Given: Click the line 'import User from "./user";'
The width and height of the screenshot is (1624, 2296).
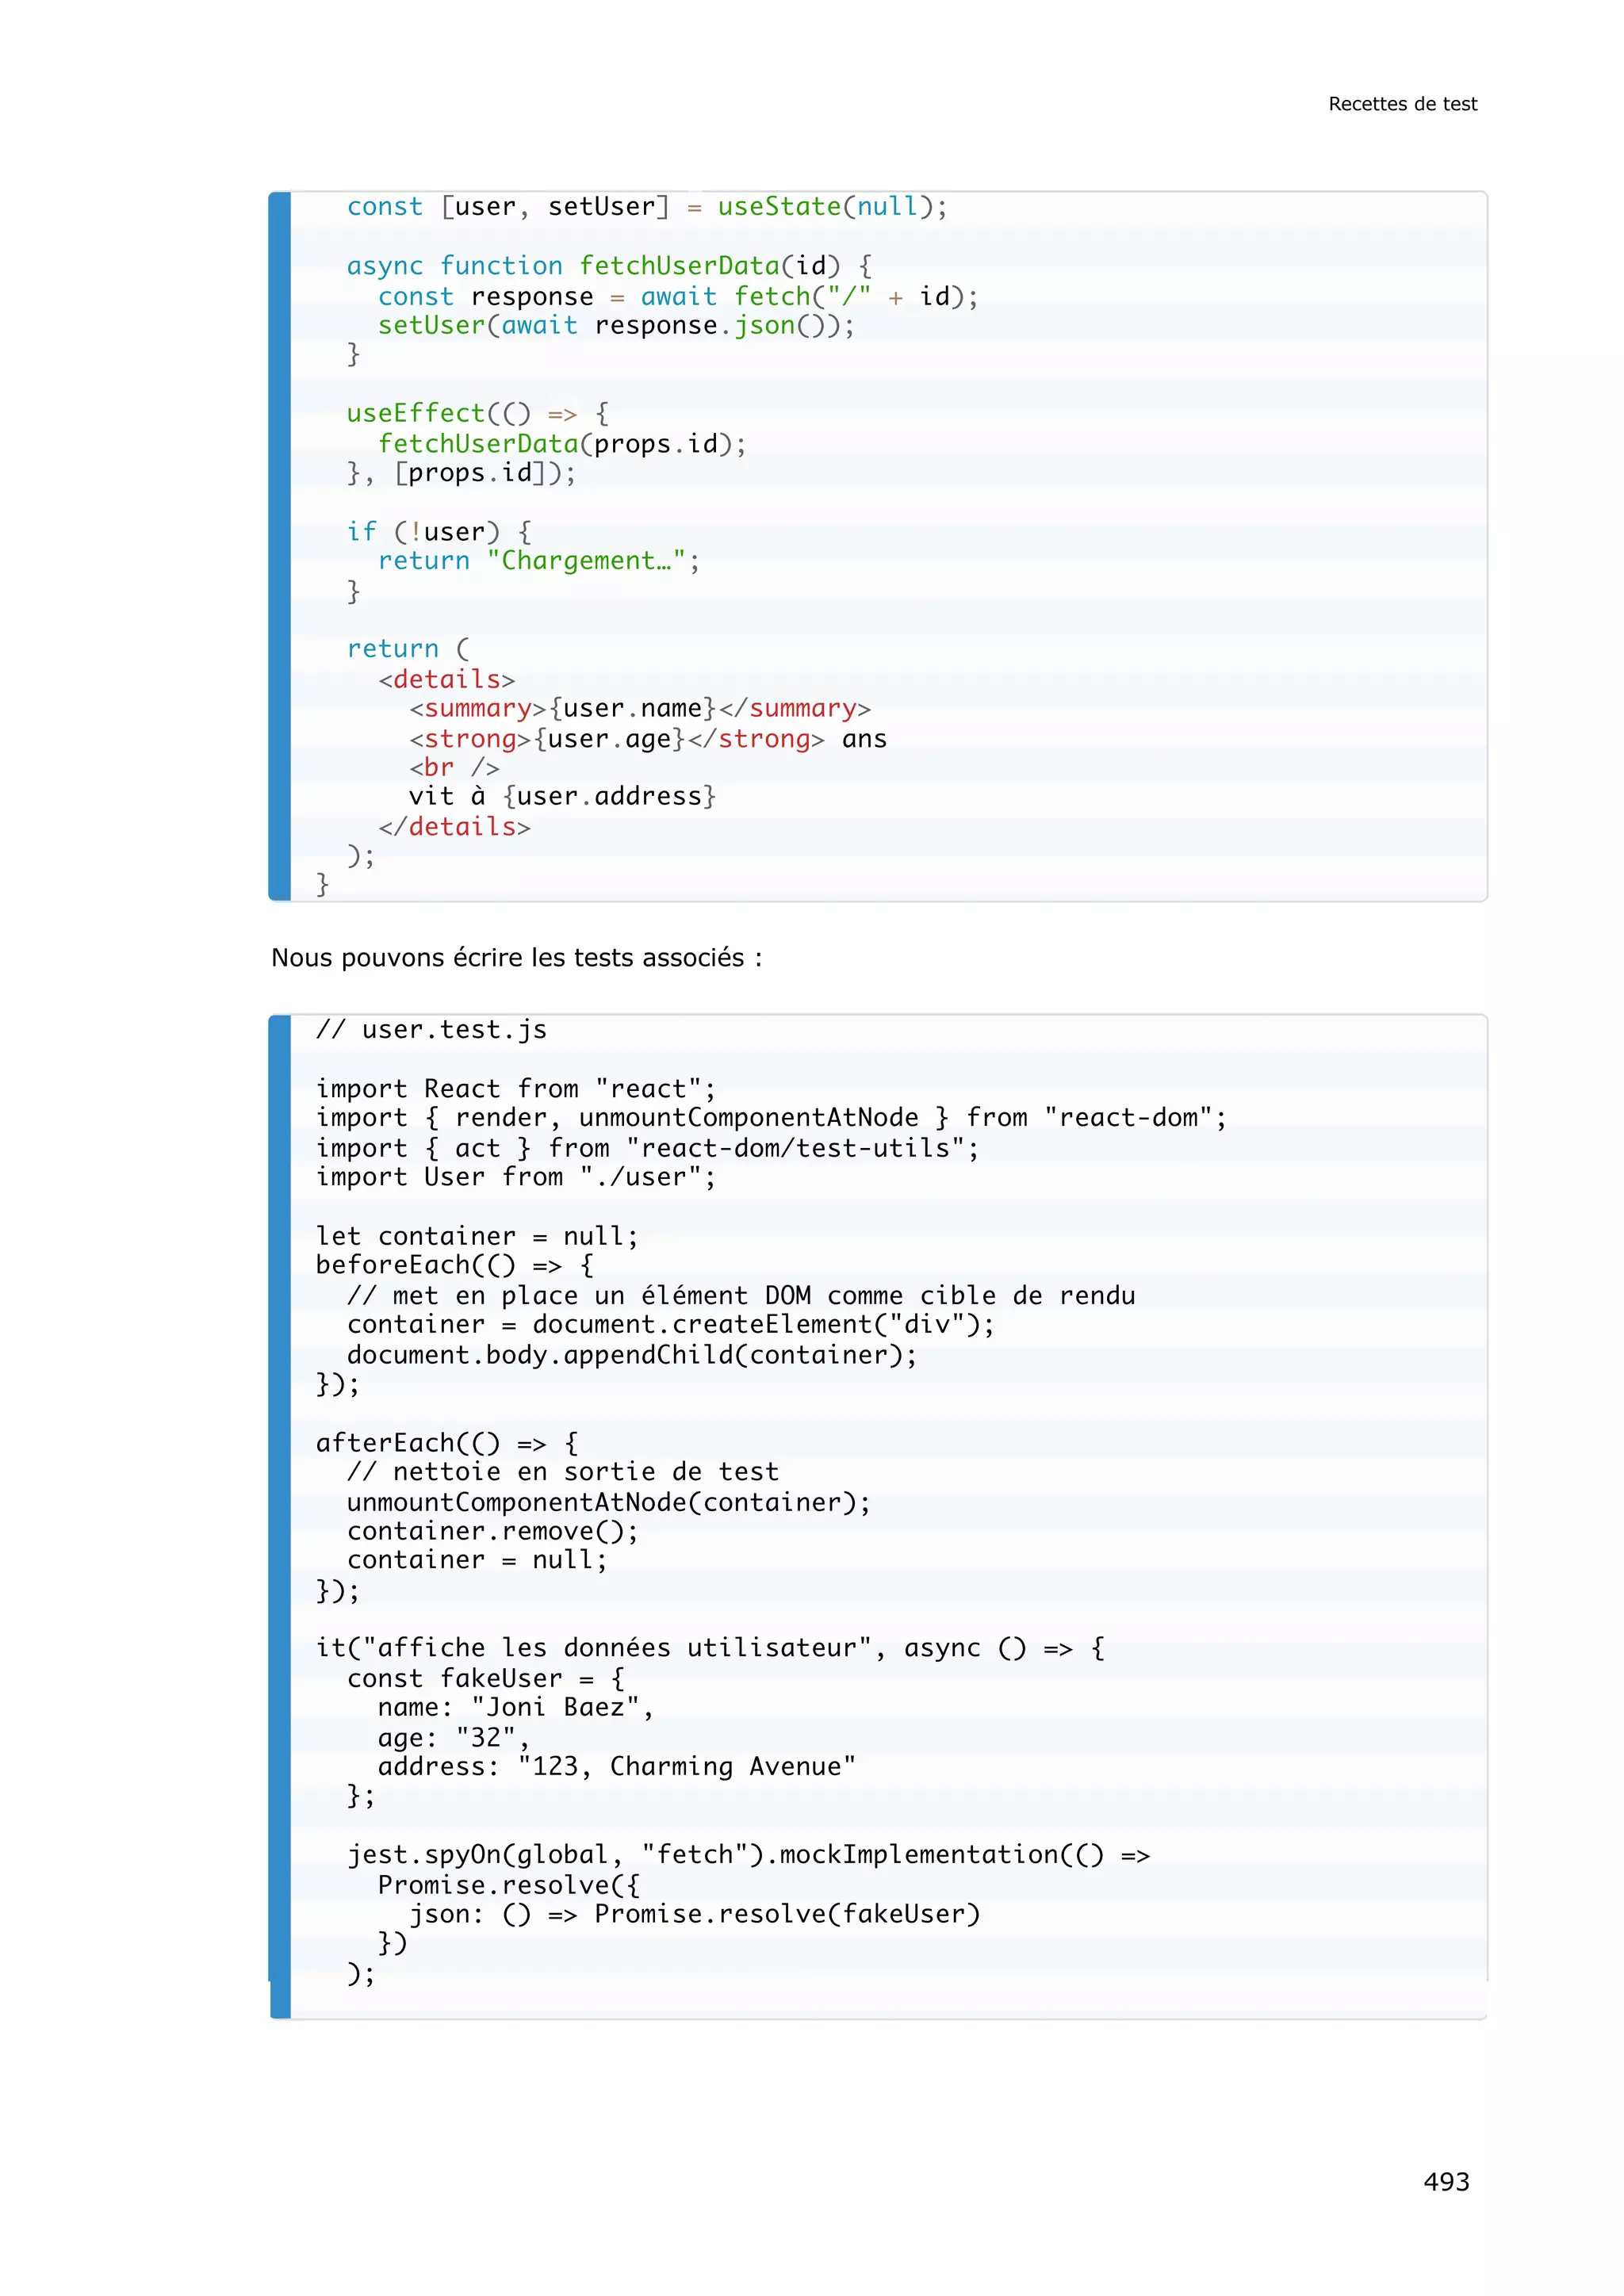Looking at the screenshot, I should click(516, 1177).
